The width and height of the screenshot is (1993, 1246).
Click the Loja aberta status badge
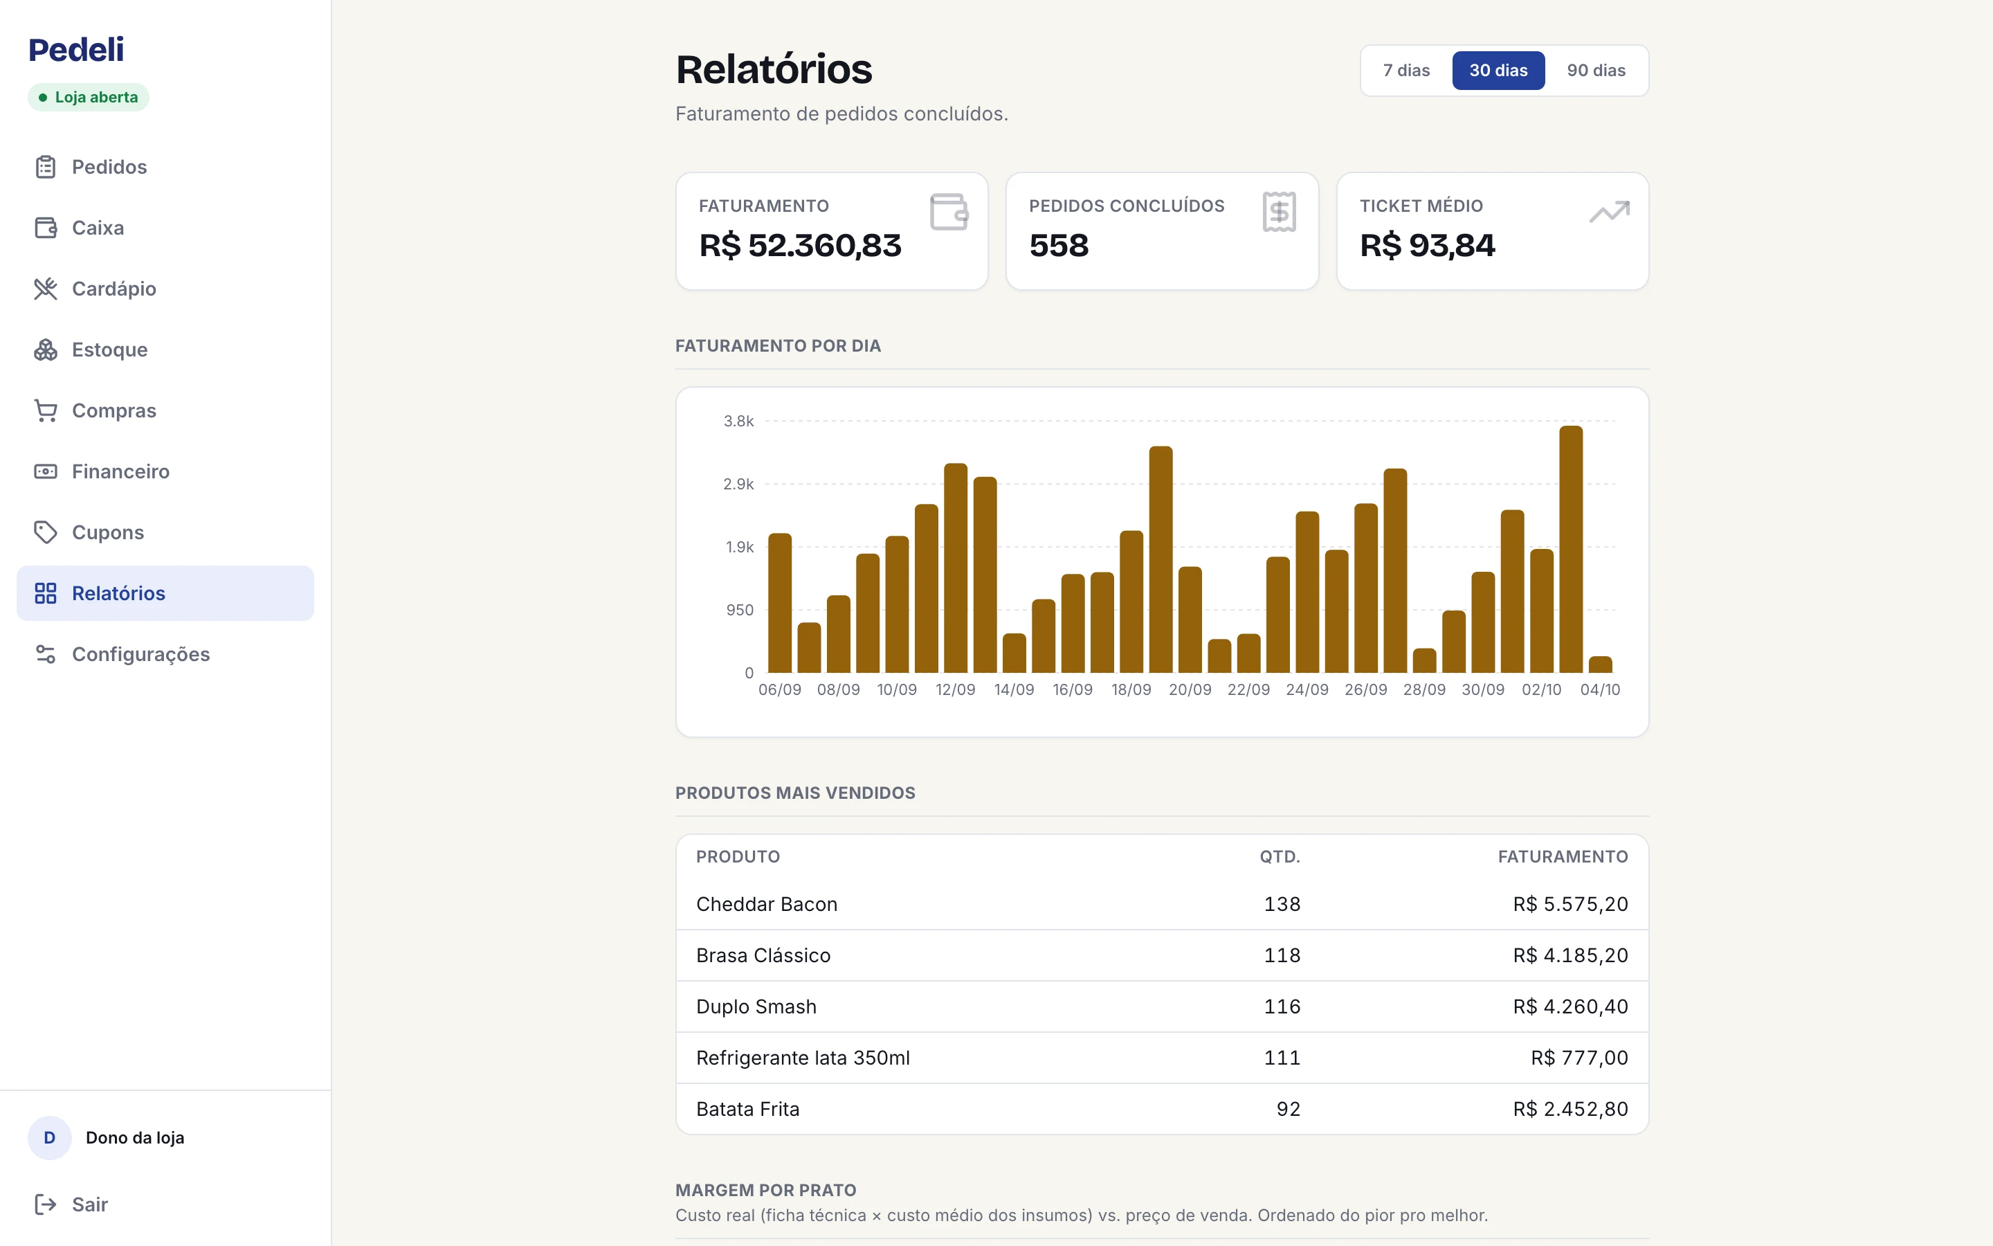pos(88,97)
